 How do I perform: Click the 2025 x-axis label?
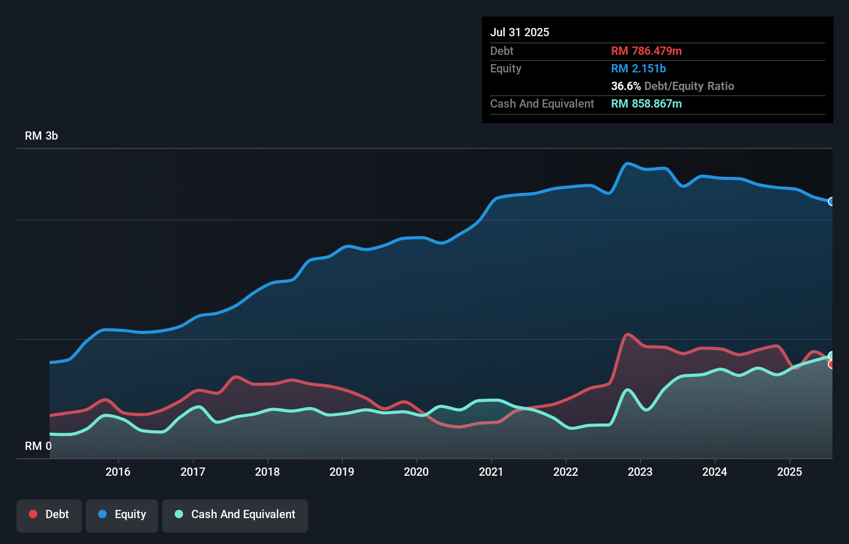[790, 472]
